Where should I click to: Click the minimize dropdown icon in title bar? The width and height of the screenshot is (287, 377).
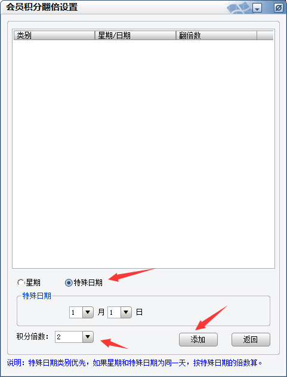pyautogui.click(x=257, y=8)
